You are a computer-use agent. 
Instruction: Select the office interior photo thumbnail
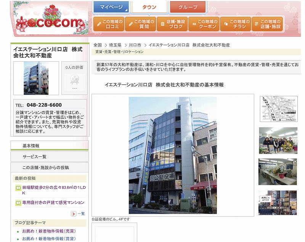click(278, 172)
